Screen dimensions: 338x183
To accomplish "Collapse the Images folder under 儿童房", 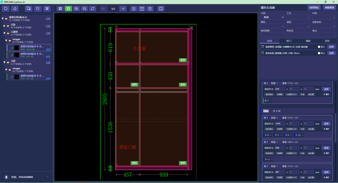I will click(6, 40).
